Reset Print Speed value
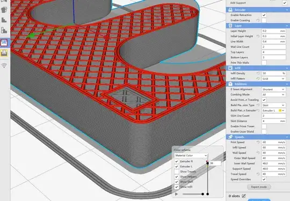This screenshot has height=201, width=290. pos(258,142)
